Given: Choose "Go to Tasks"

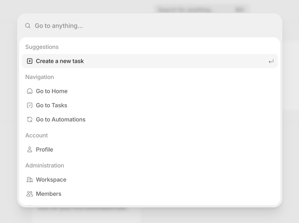Looking at the screenshot, I should (x=150, y=105).
